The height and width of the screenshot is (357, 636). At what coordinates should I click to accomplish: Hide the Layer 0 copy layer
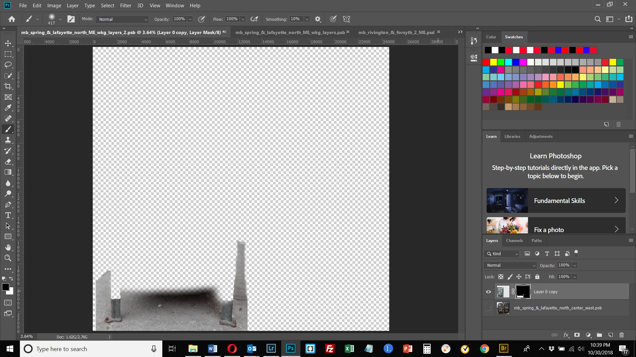488,292
